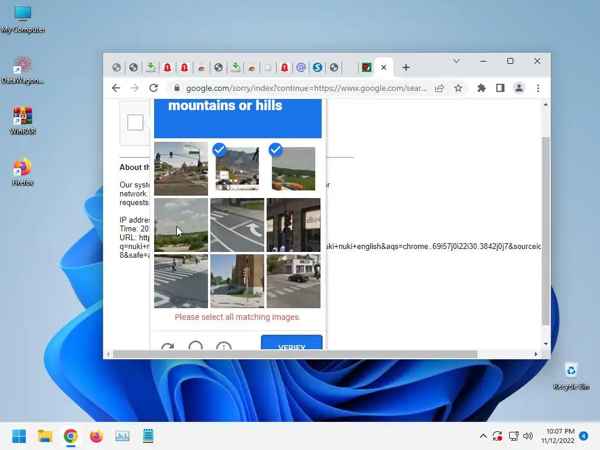This screenshot has width=600, height=450.
Task: Click the page's vertical scrollbar up arrow
Action: tap(546, 104)
